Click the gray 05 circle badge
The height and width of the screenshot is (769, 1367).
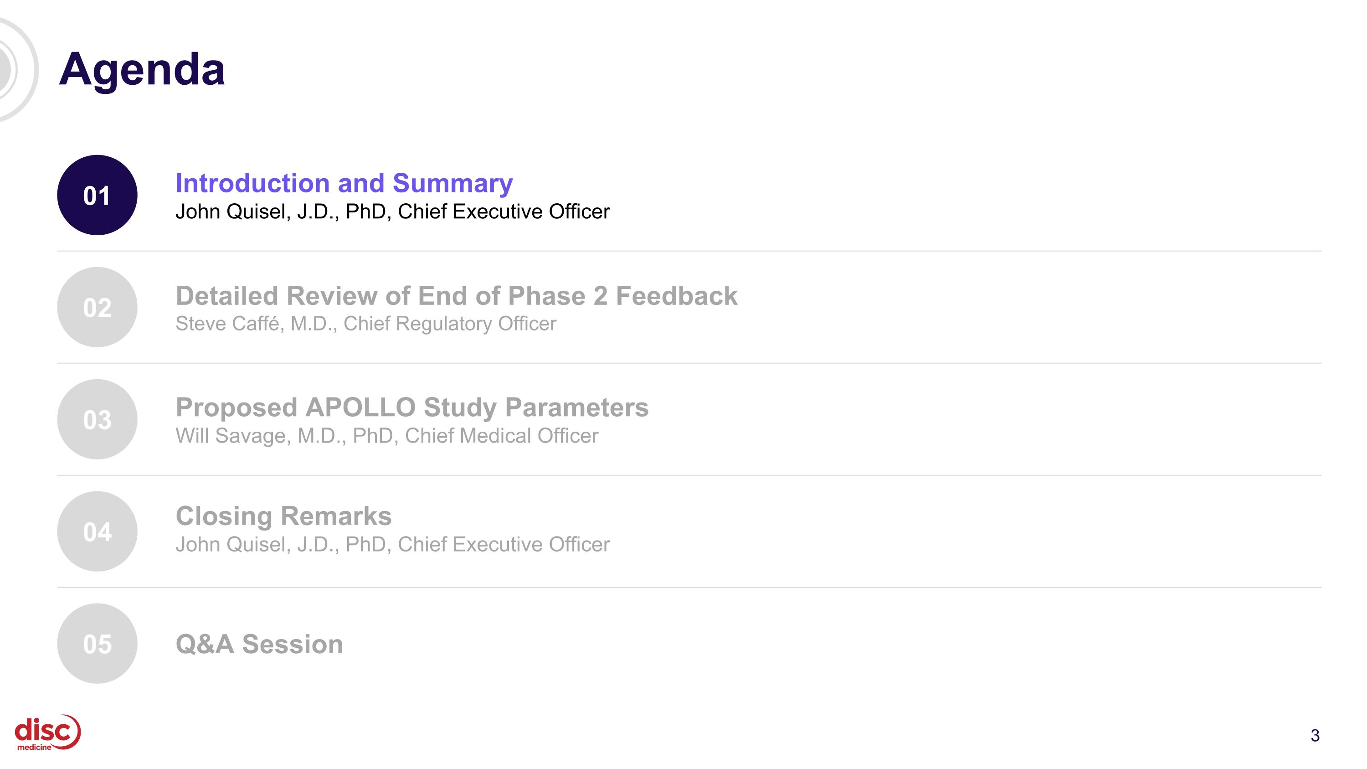click(97, 643)
